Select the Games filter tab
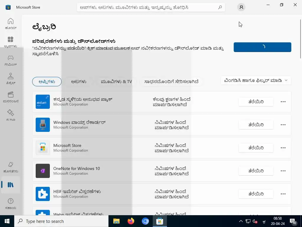 [78, 82]
